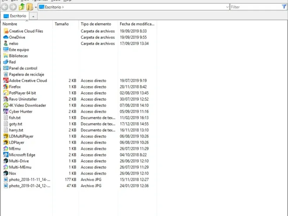Image resolution: width=288 pixels, height=216 pixels.
Task: Click the Back navigation arrow
Action: coord(5,7)
